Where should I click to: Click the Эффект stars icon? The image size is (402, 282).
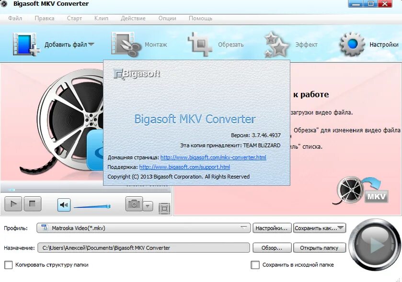click(276, 45)
